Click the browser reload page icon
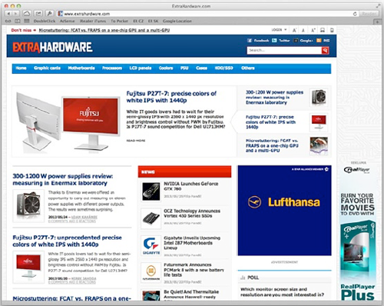This screenshot has height=306, width=384. tap(355, 14)
